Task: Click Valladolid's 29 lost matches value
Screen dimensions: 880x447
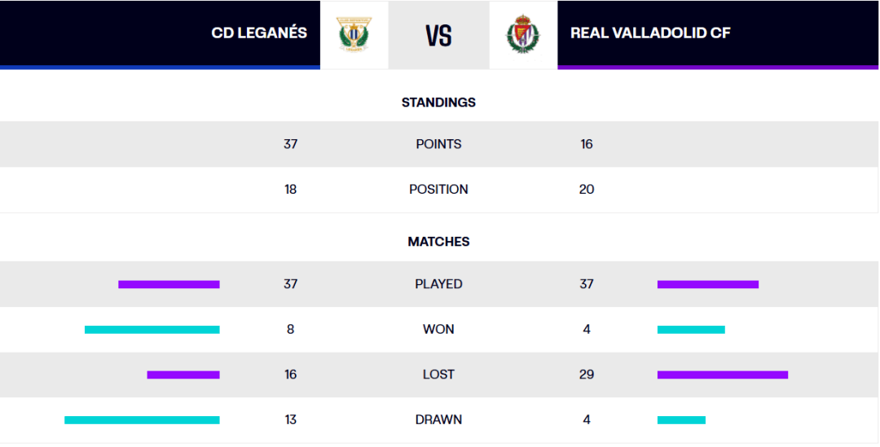Action: (587, 375)
